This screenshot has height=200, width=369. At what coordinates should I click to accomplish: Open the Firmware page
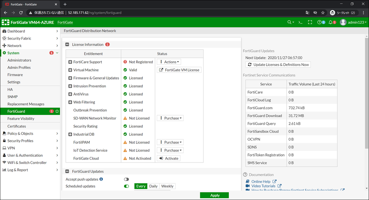(x=15, y=75)
